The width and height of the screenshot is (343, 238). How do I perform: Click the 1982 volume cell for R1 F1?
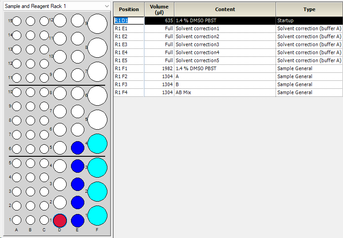click(x=159, y=68)
